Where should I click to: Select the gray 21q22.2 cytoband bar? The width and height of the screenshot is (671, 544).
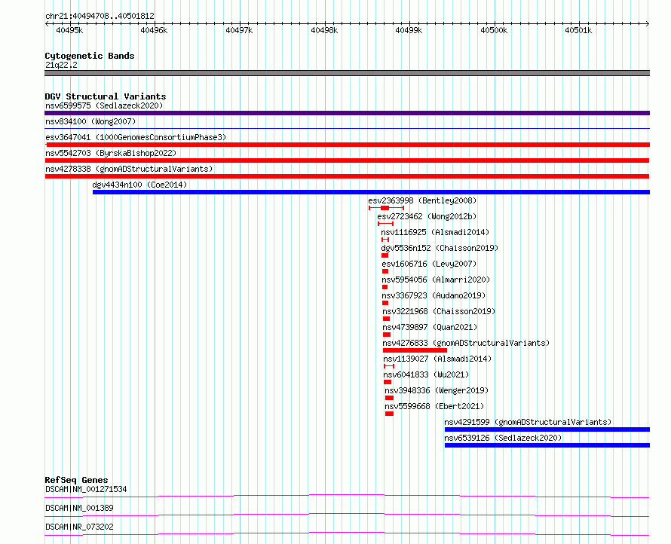[x=347, y=73]
